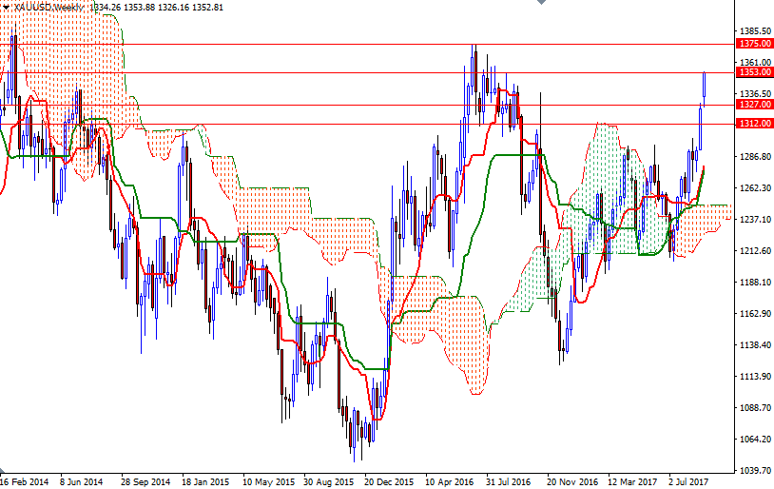
Task: Click the 1361.00 price scale value
Action: (x=755, y=62)
